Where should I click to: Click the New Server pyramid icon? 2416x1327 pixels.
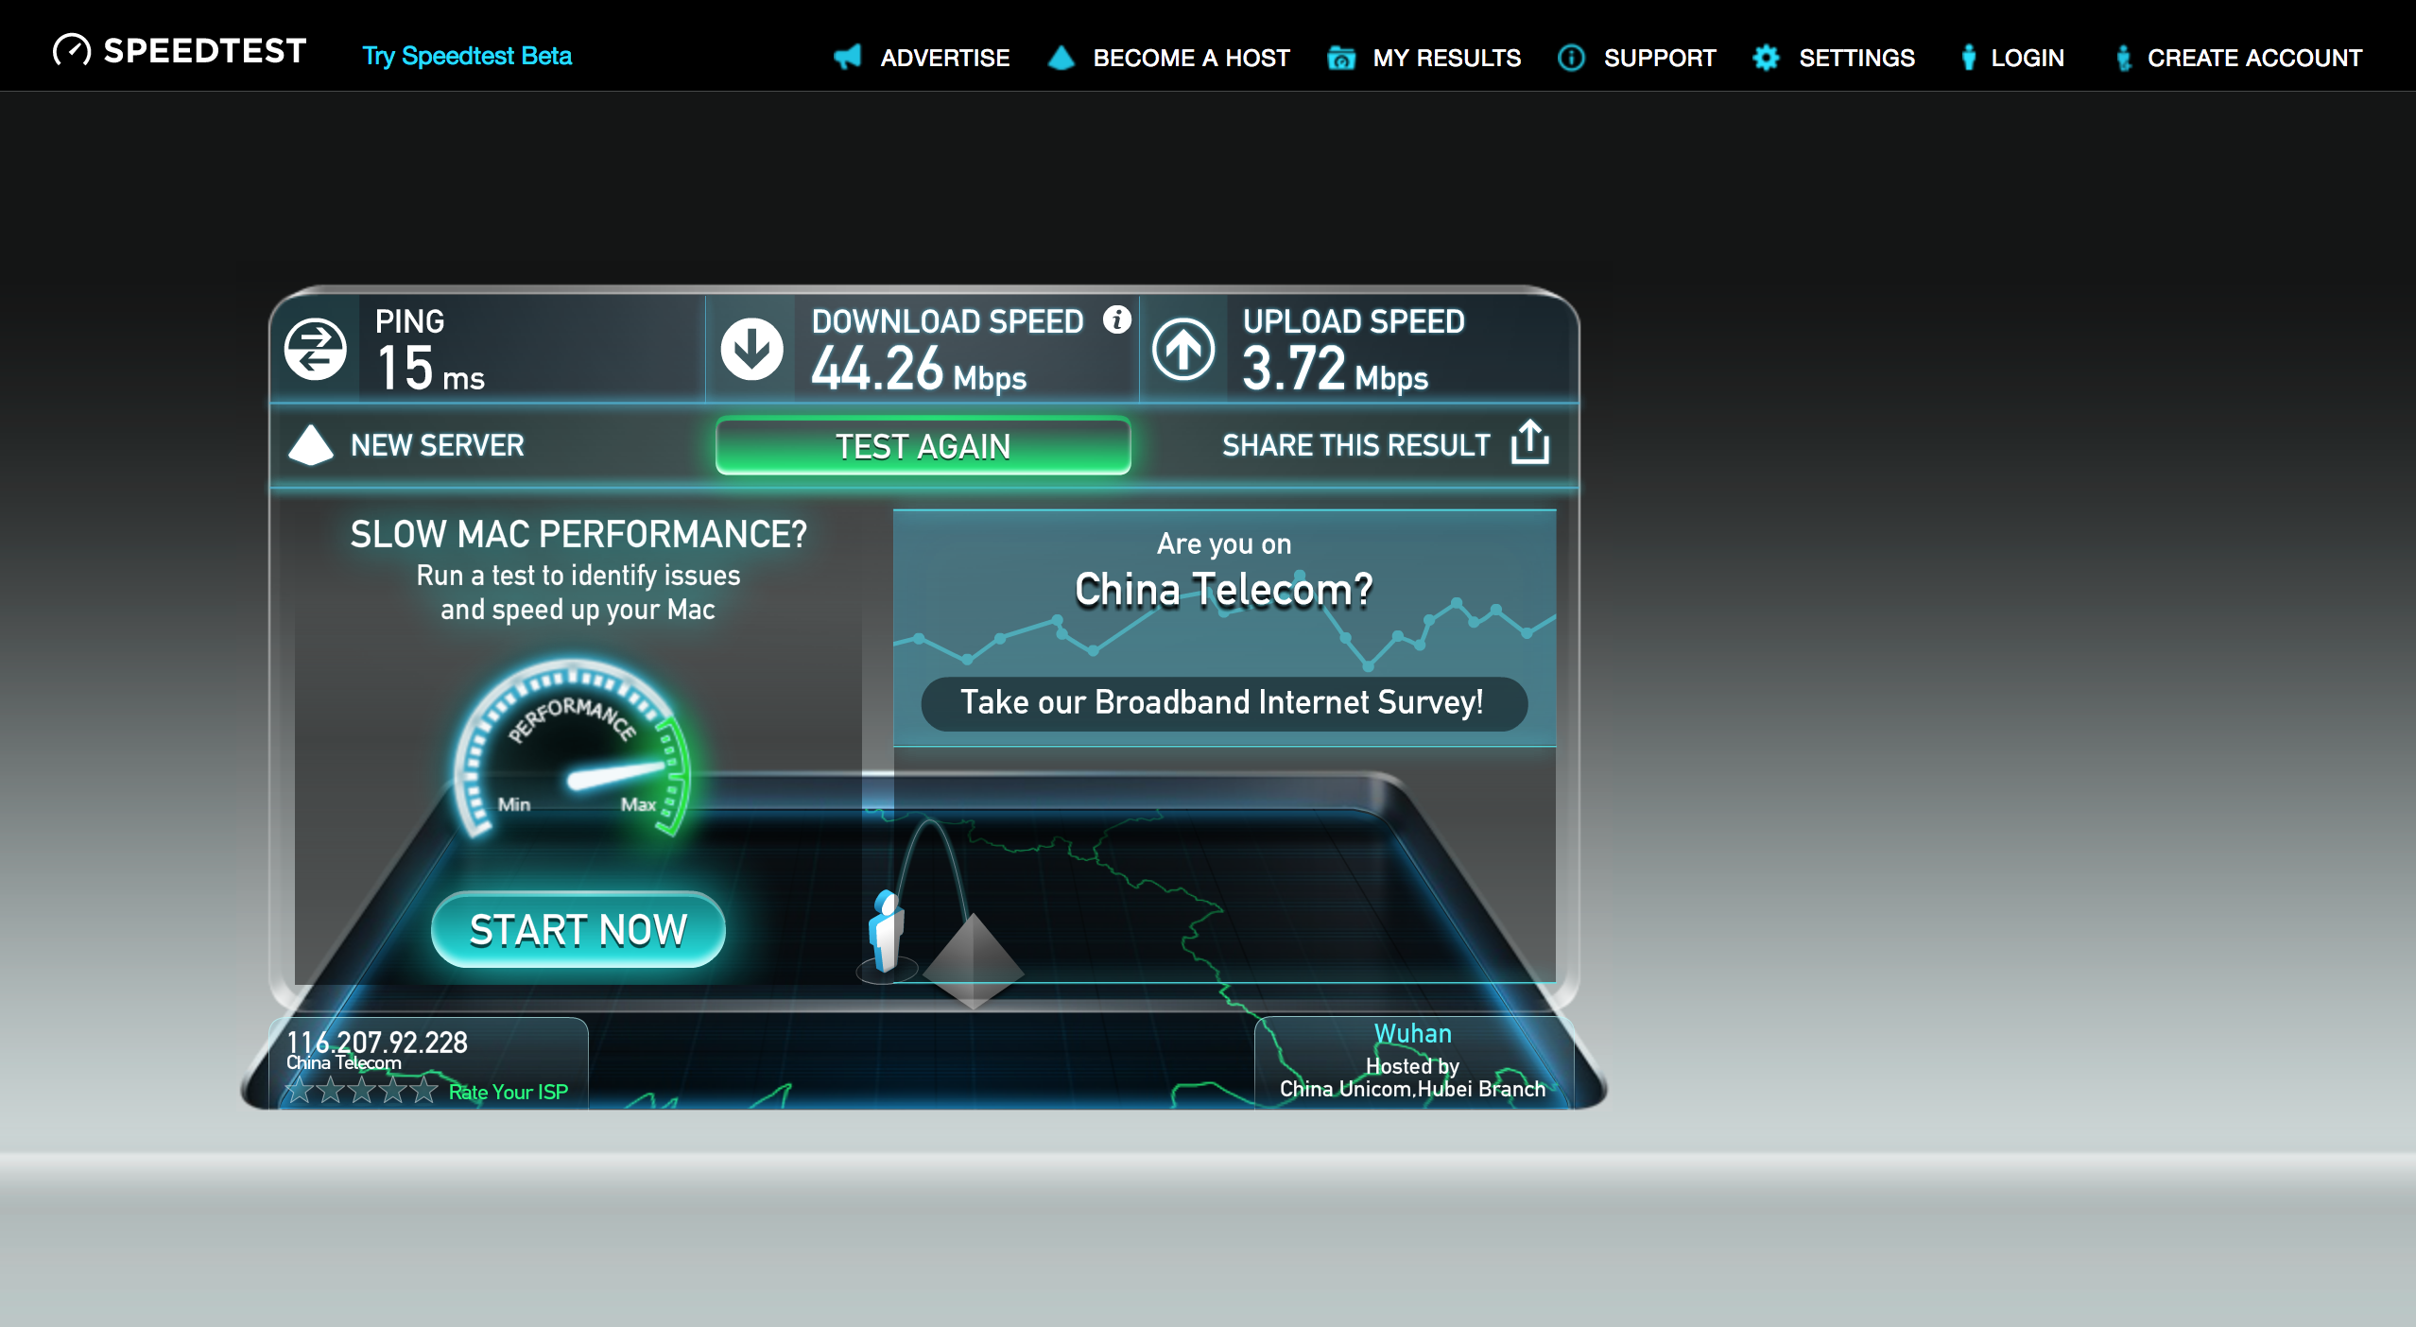pyautogui.click(x=310, y=445)
